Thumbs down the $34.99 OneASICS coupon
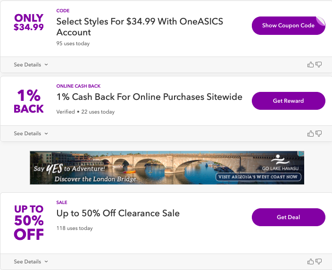332x270 pixels. [x=318, y=65]
